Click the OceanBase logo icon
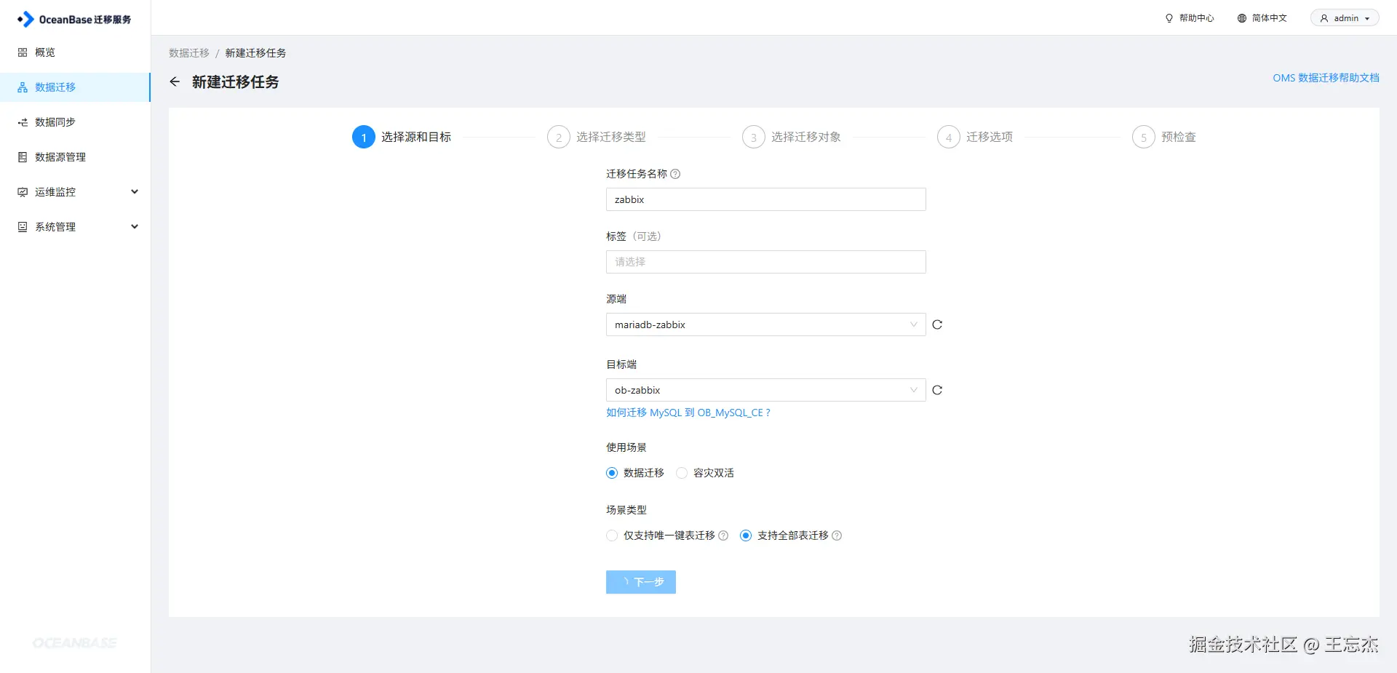 (x=25, y=19)
